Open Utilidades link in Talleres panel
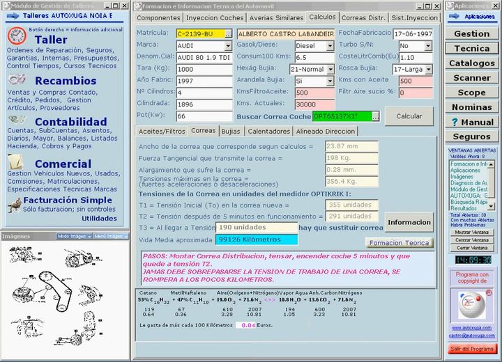 [x=99, y=219]
